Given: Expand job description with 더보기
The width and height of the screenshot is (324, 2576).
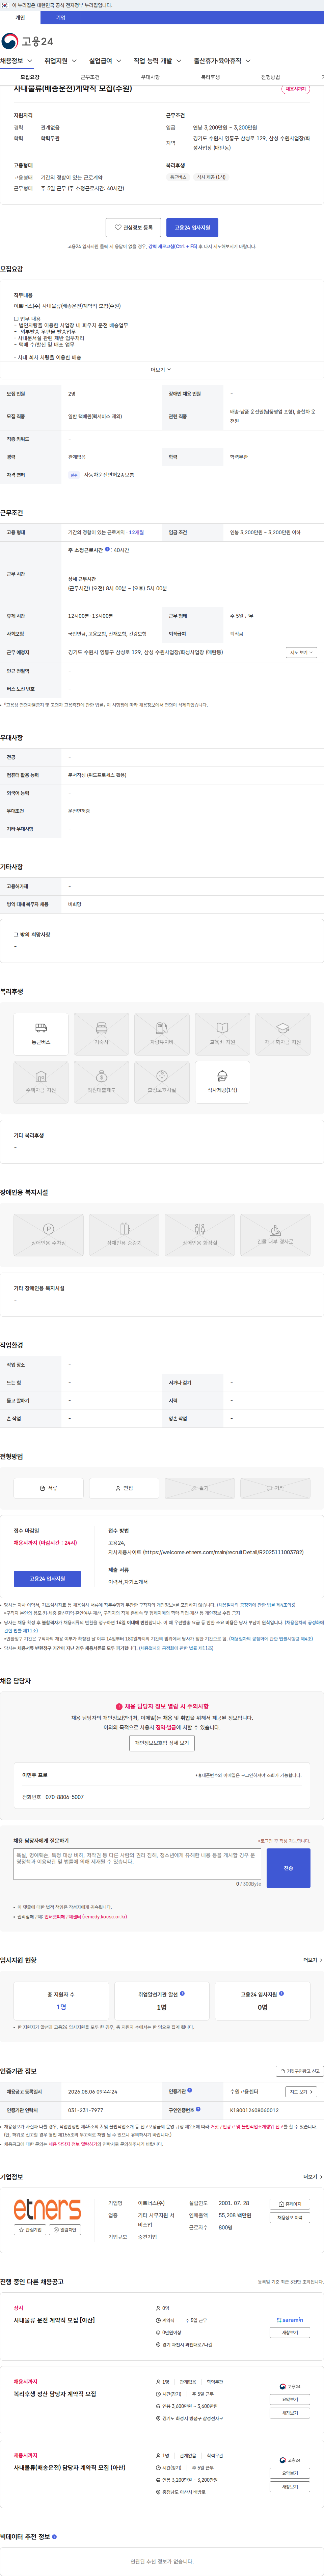Looking at the screenshot, I should point(162,370).
